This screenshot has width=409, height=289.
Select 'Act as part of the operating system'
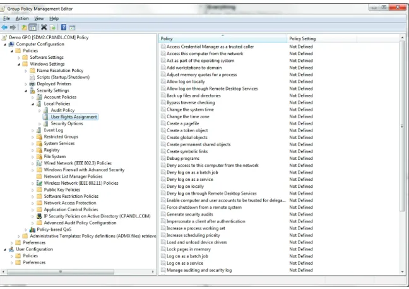point(200,61)
